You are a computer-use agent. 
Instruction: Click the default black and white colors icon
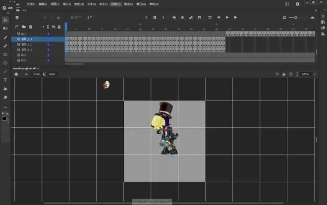[x=3, y=113]
